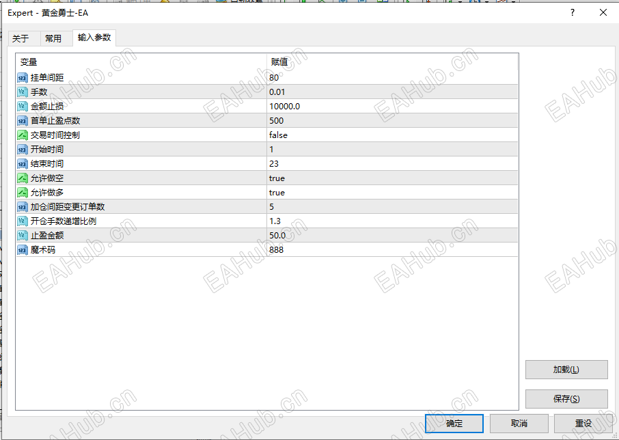Select the 结束时间 value 23
619x440 pixels.
coord(274,164)
